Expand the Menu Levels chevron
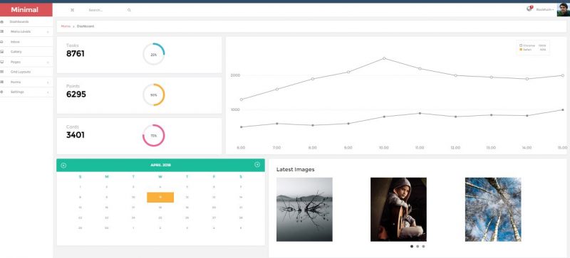Screen dimensions: 570x258 (48, 32)
